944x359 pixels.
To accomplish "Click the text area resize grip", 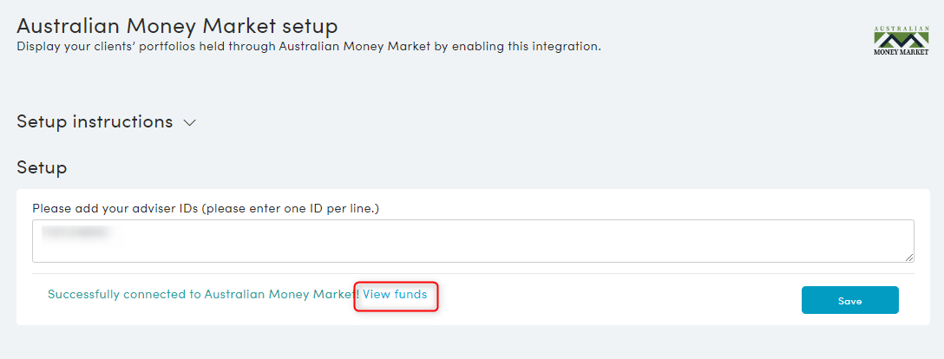I will tap(909, 258).
